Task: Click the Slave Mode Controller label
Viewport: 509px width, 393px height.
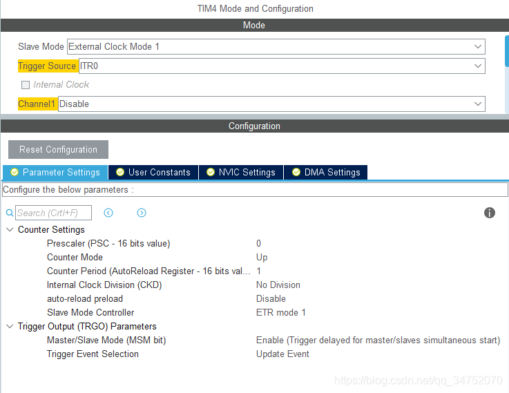Action: (x=90, y=312)
